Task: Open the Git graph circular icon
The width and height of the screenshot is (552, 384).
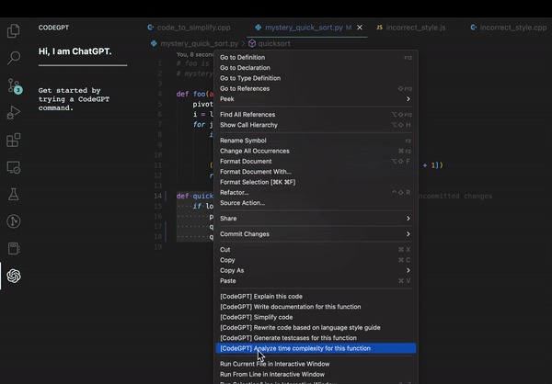Action: tap(14, 221)
